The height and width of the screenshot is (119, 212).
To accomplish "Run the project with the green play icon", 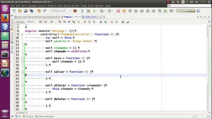I will coord(94,11).
